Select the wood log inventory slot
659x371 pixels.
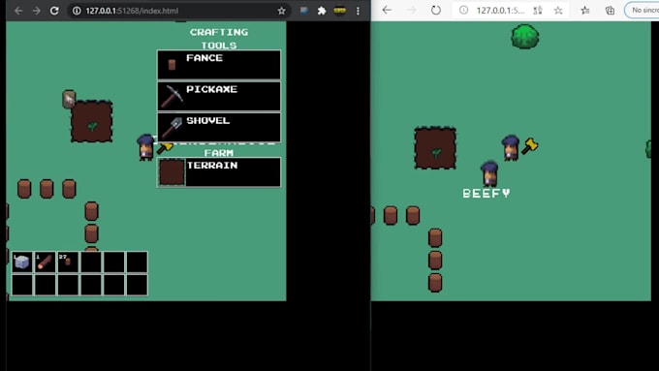click(45, 263)
